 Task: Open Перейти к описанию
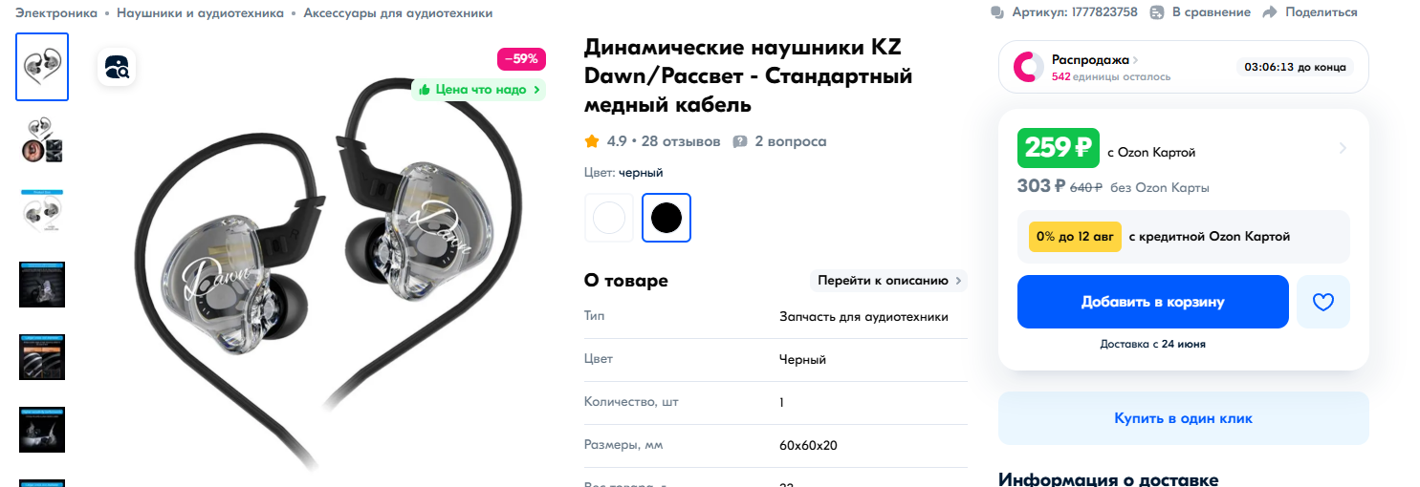coord(888,281)
